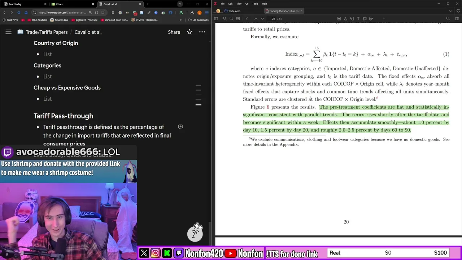Viewport: 462px width, 260px height.
Task: Open a new browser tab
Action: (148, 4)
